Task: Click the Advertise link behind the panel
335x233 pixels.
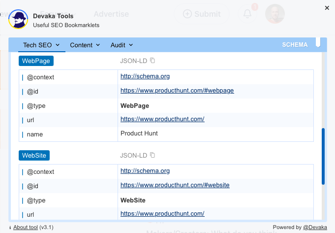Action: click(111, 14)
